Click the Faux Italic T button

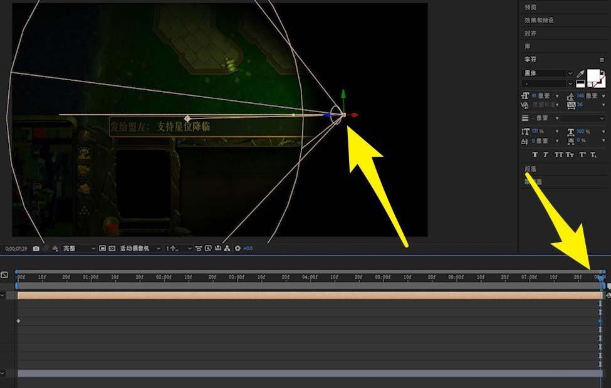pyautogui.click(x=546, y=155)
